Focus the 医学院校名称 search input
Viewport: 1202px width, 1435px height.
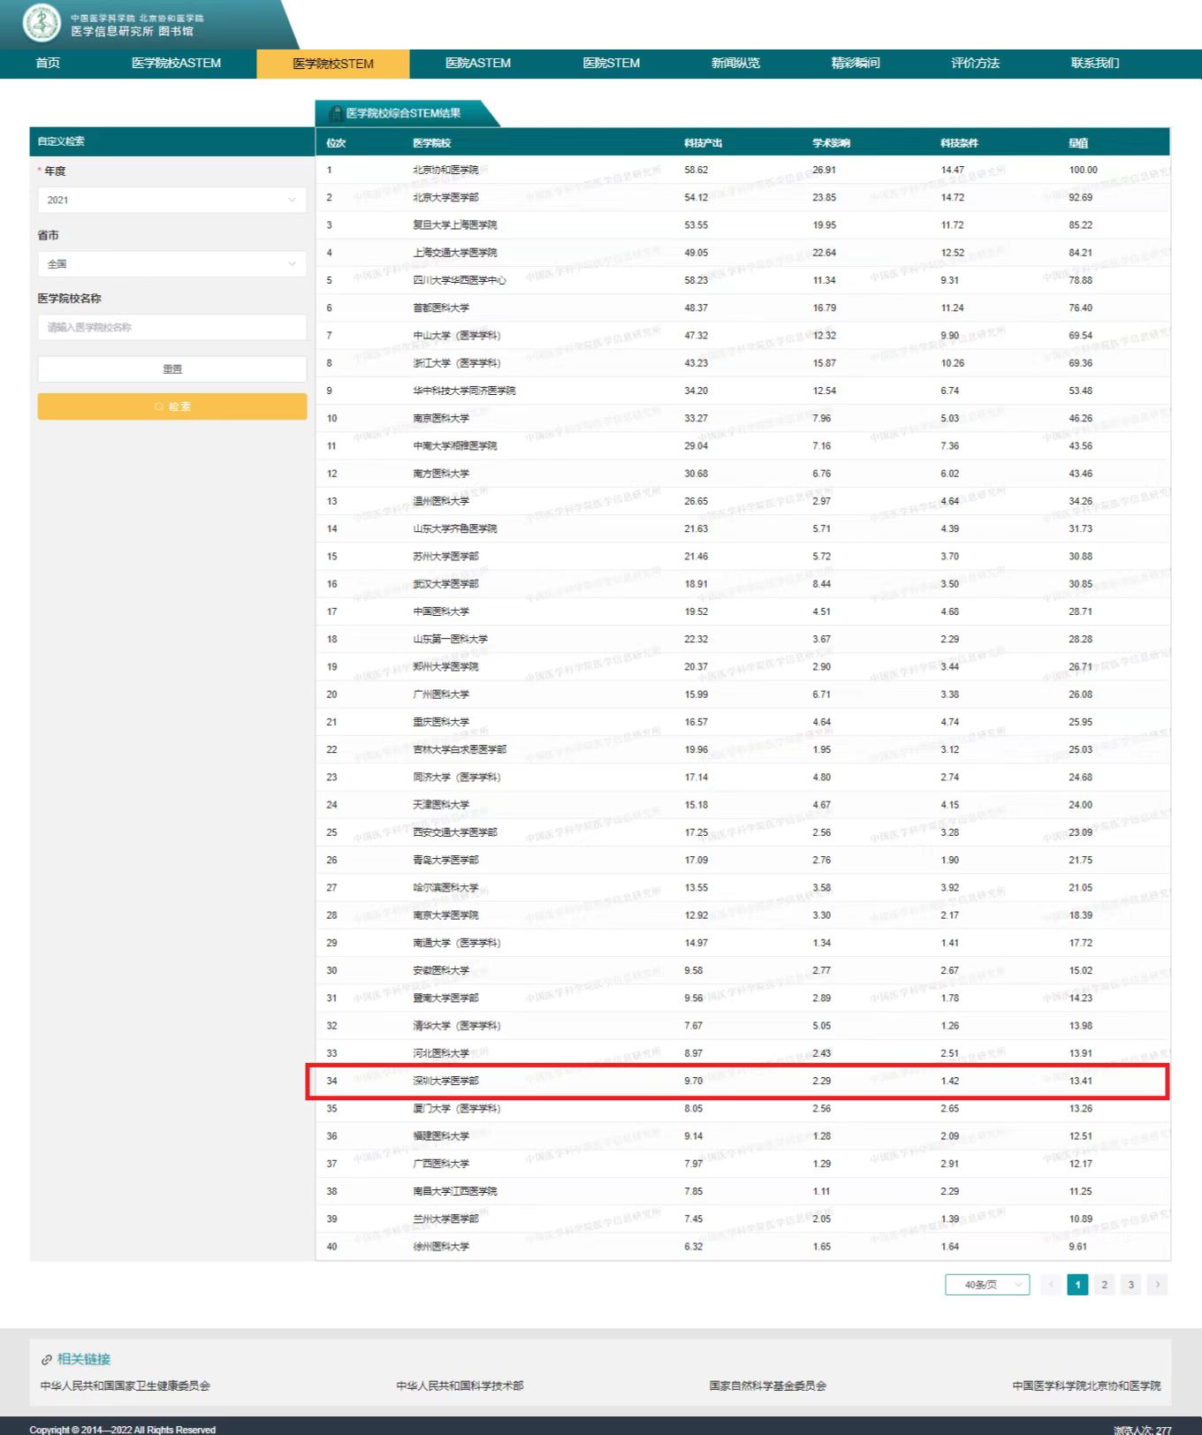(x=172, y=327)
